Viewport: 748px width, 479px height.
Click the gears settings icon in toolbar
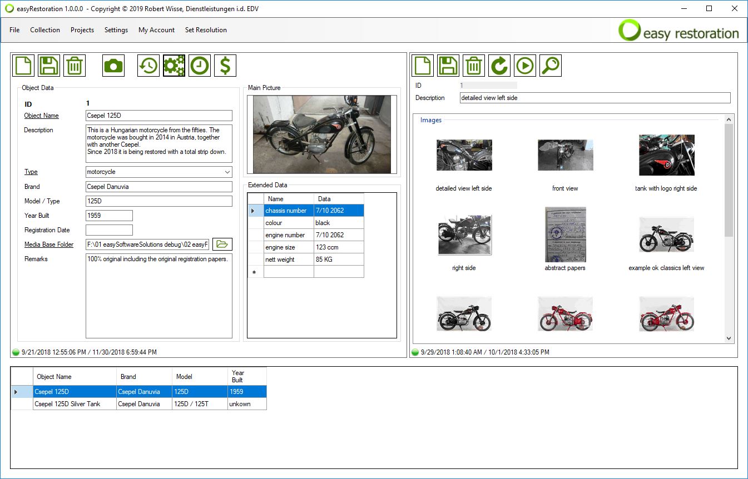[x=174, y=66]
